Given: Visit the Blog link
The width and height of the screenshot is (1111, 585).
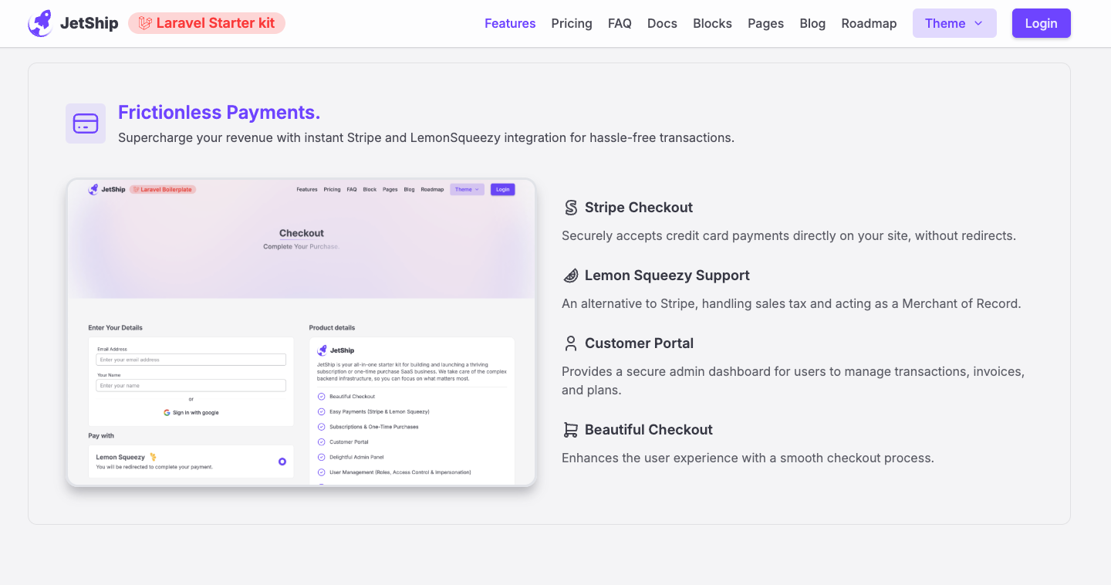Looking at the screenshot, I should pyautogui.click(x=812, y=23).
